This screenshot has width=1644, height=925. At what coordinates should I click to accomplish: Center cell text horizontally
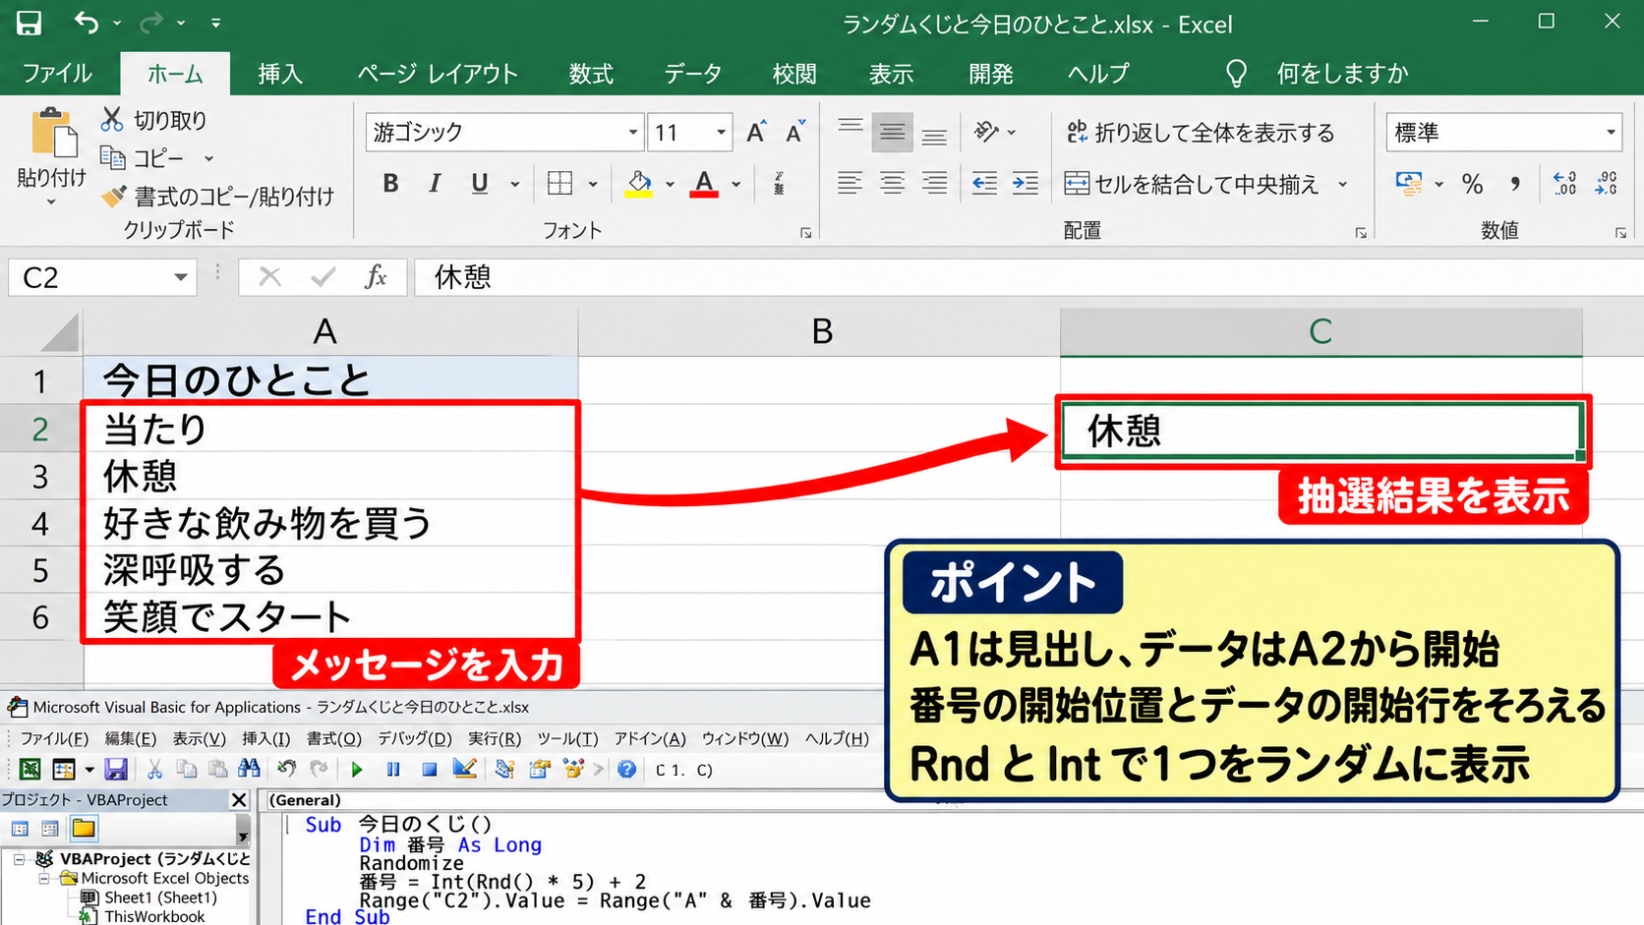pyautogui.click(x=892, y=184)
